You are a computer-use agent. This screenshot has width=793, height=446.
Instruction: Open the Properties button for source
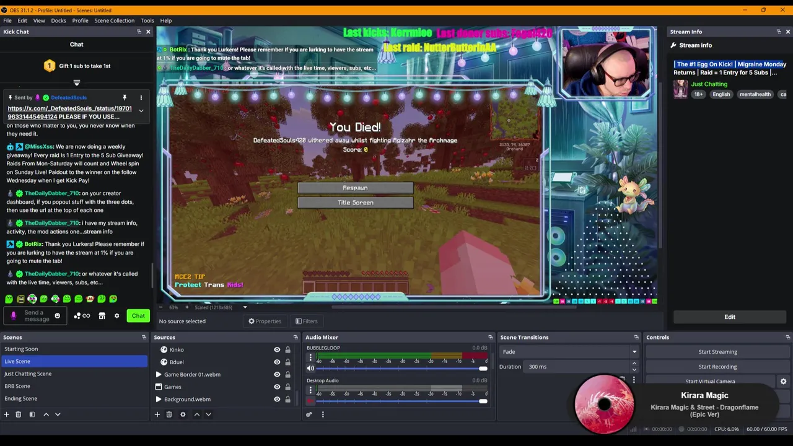[x=265, y=321]
